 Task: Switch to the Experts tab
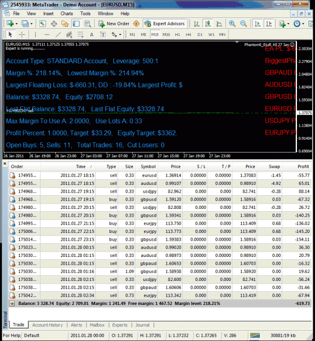coord(120,325)
